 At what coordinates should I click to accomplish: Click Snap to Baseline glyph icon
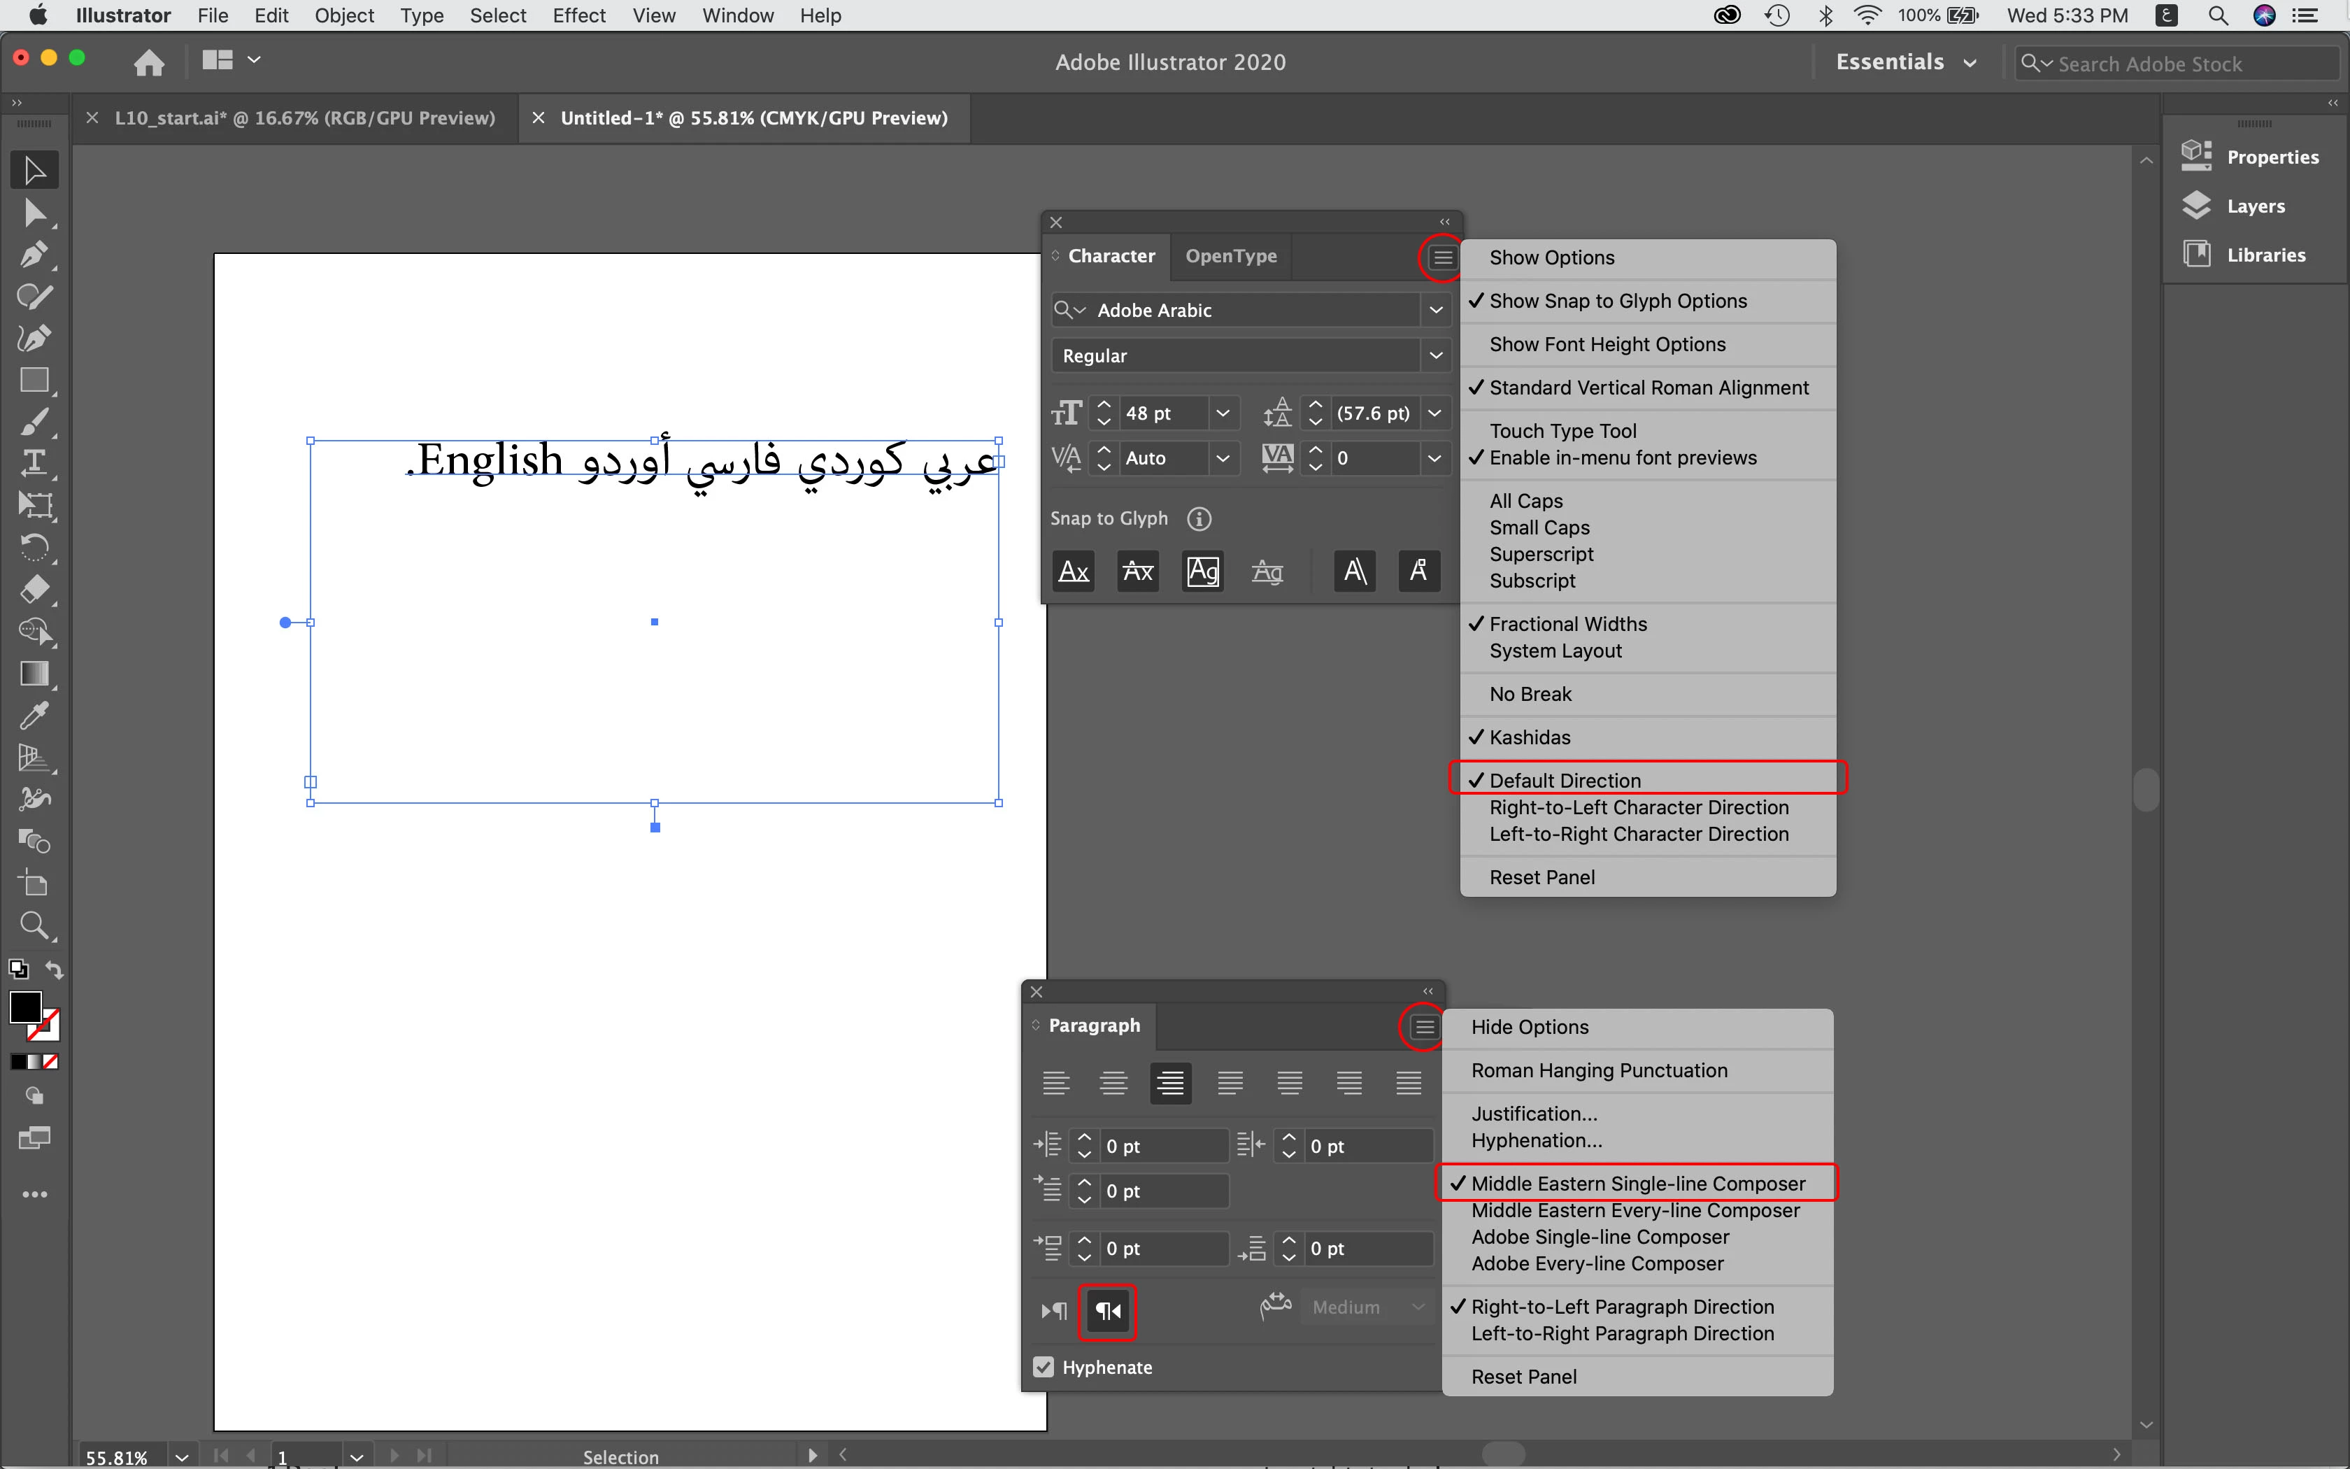click(x=1073, y=572)
